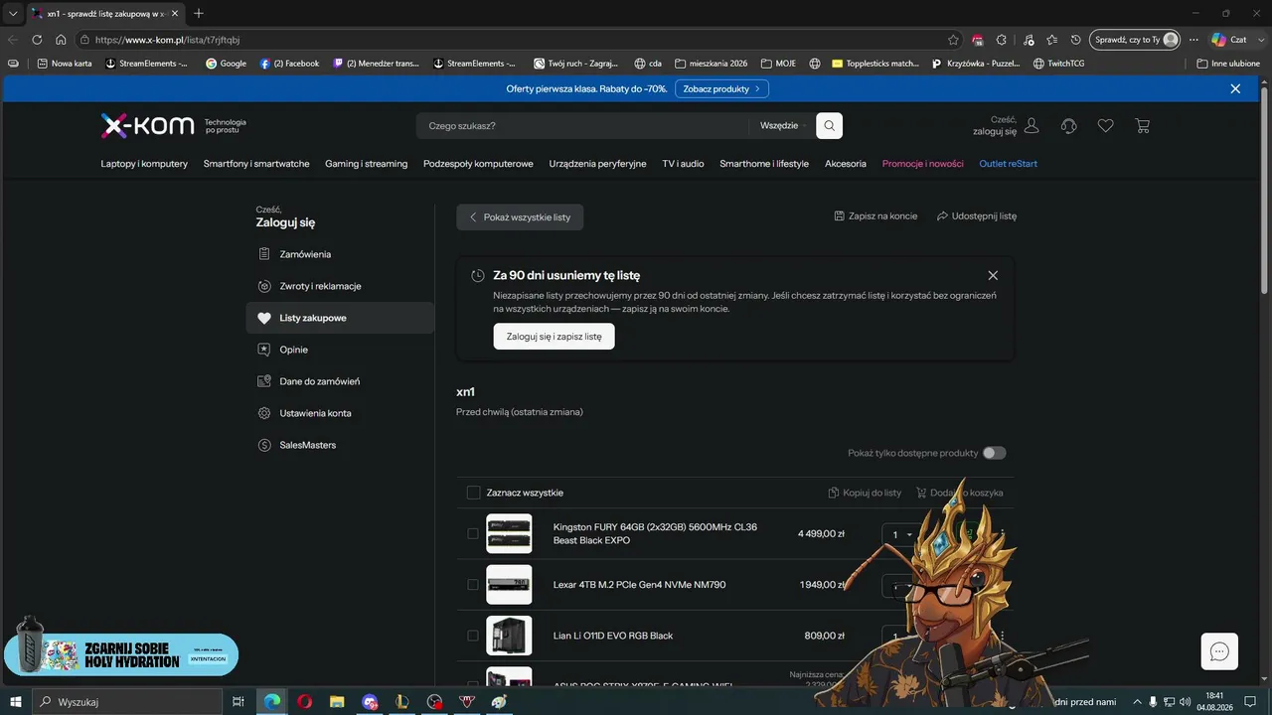Toggle Pokaż tylko dostępne produkty switch
The image size is (1272, 715).
994,453
